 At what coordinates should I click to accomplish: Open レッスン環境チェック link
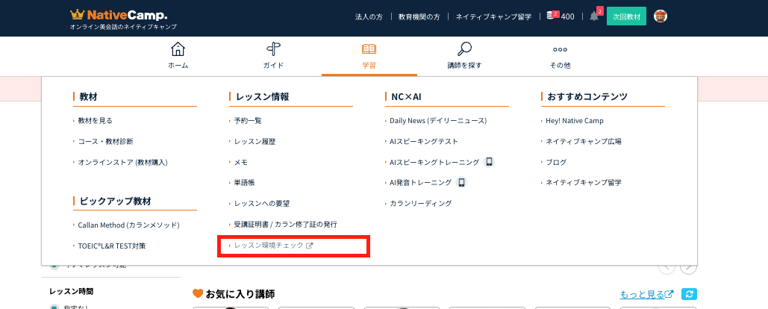point(273,245)
